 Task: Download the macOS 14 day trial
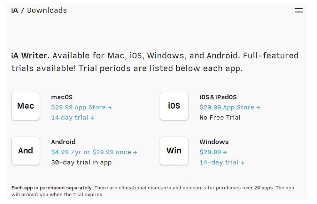pos(73,118)
